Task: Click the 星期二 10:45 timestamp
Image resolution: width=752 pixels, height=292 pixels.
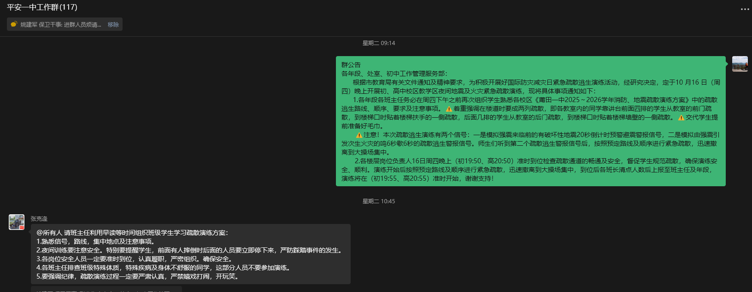Action: 378,201
